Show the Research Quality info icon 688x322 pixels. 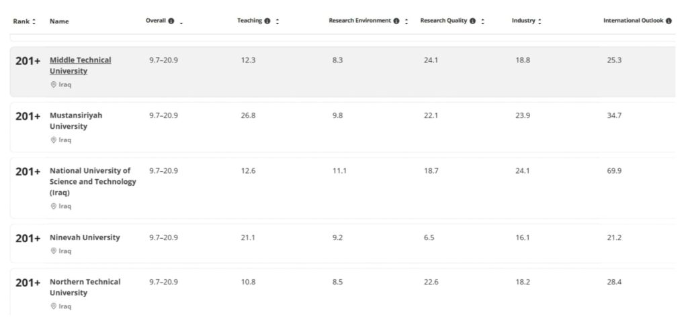click(473, 21)
